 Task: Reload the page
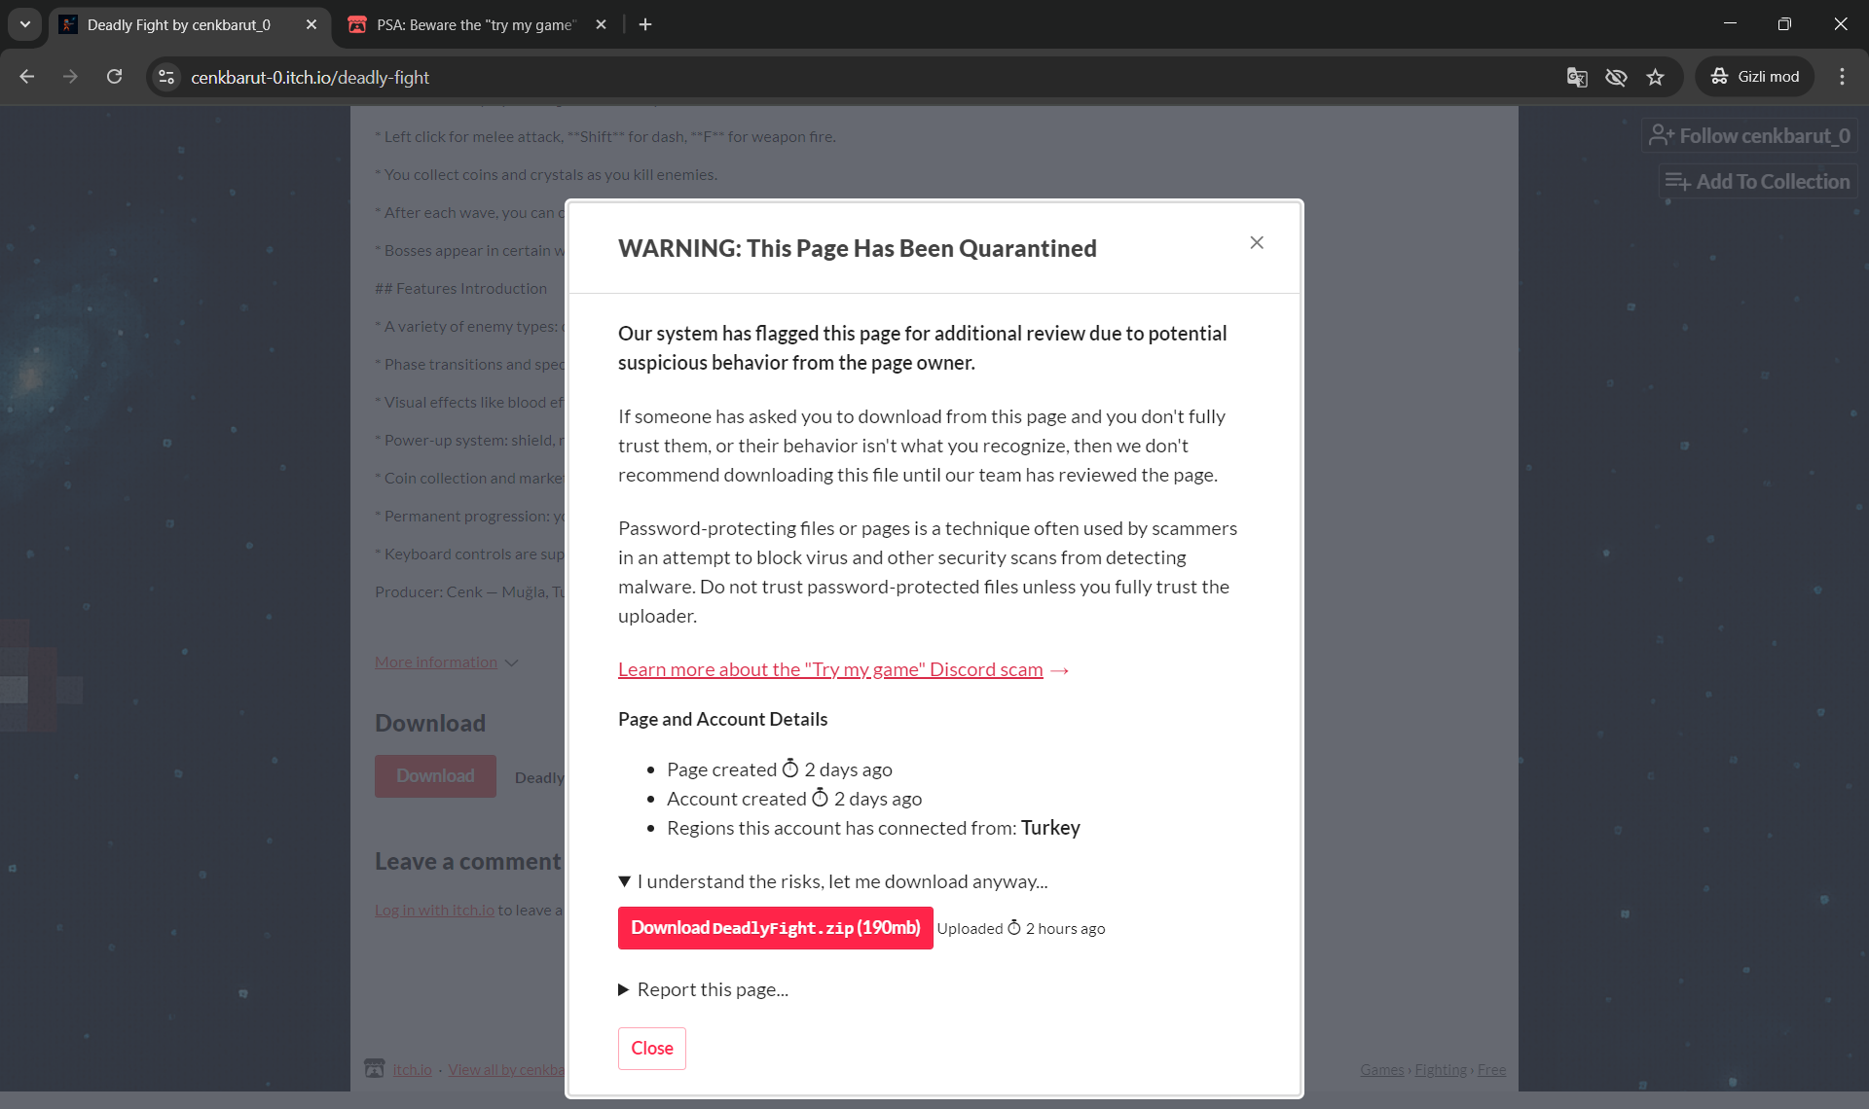pos(115,77)
